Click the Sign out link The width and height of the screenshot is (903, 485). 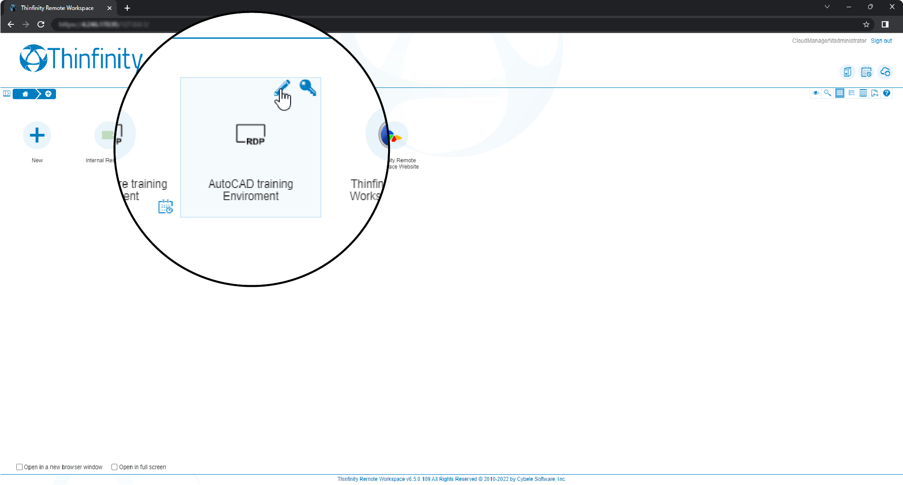point(881,41)
